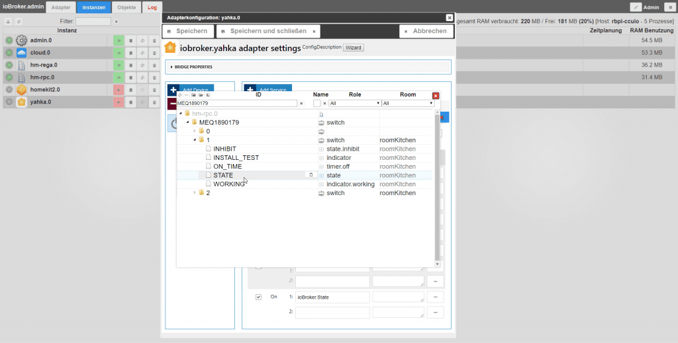Image resolution: width=678 pixels, height=343 pixels.
Task: Click the ID filter field containing MEQ1890179
Action: tap(237, 104)
